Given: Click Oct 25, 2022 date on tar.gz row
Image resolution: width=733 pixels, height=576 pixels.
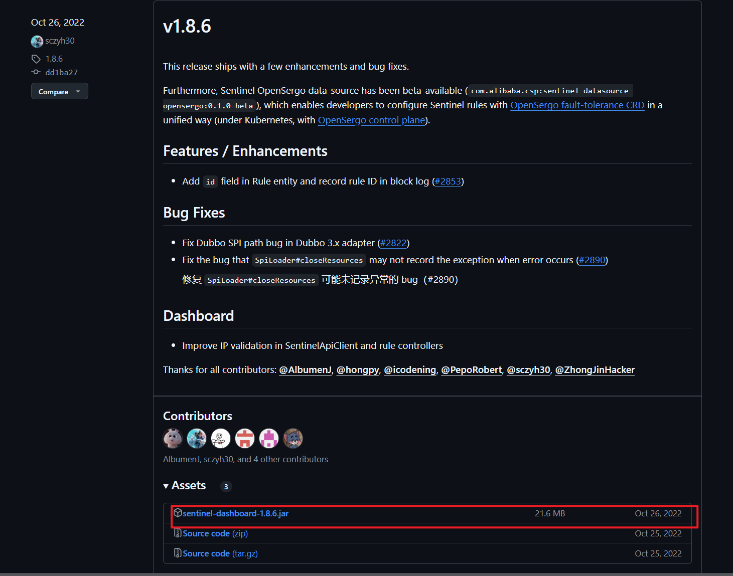Looking at the screenshot, I should pyautogui.click(x=658, y=553).
